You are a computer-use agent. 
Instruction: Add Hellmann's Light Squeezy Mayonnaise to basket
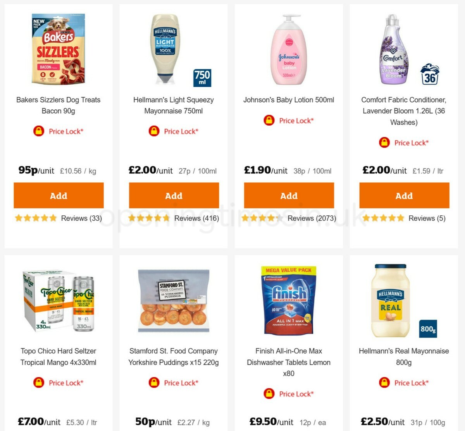pos(174,196)
